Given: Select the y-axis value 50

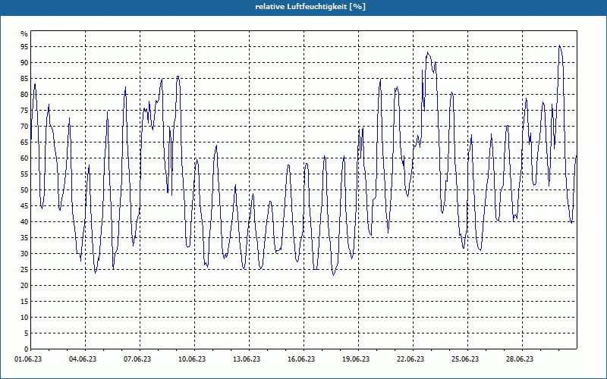Looking at the screenshot, I should point(24,190).
